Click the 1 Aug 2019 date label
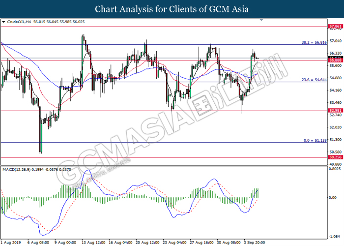Viewport: 344px width, 246px height. 11,243
